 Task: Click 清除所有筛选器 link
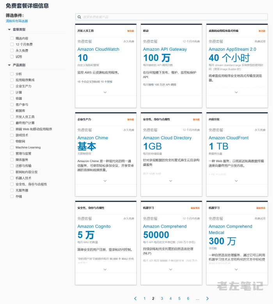pos(17,21)
